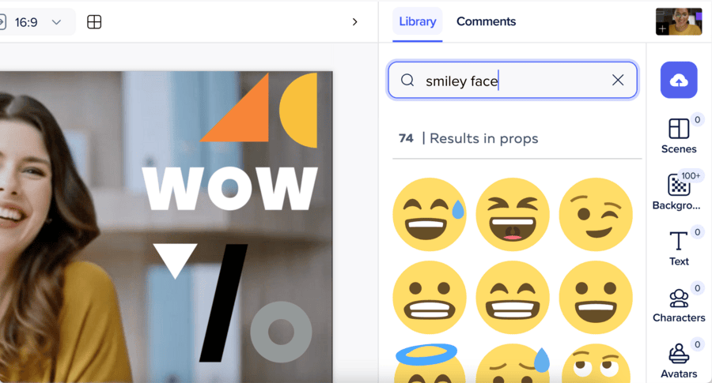Image resolution: width=712 pixels, height=383 pixels.
Task: Select the winking face emoji prop
Action: (x=596, y=214)
